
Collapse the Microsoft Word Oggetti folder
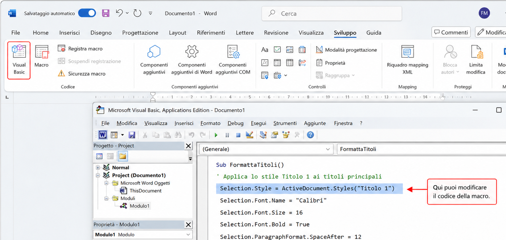click(x=107, y=183)
